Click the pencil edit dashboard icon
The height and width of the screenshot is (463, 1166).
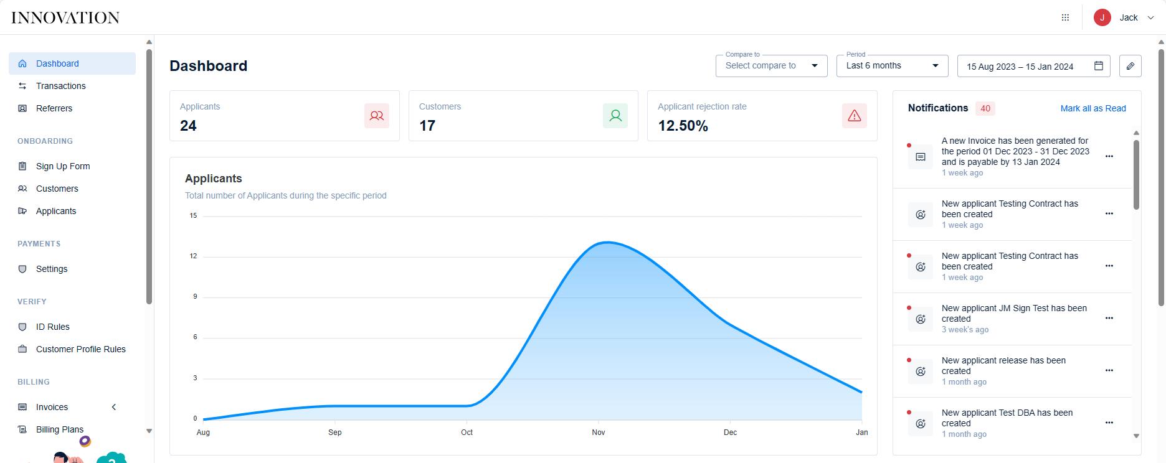[1130, 66]
